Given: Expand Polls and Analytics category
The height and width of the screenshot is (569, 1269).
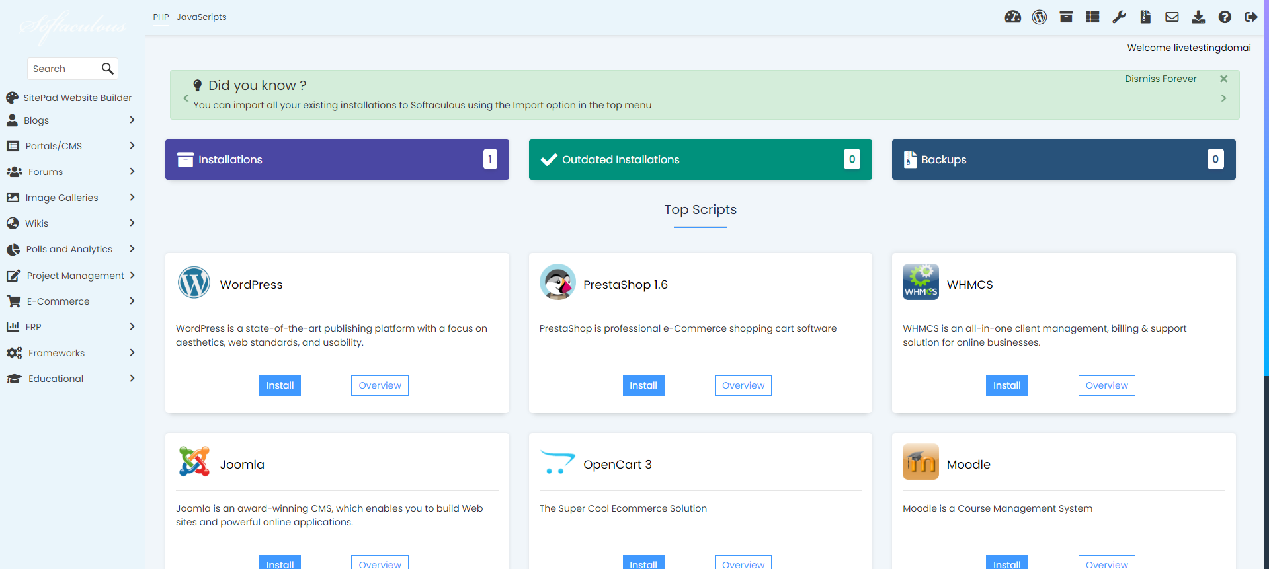Looking at the screenshot, I should tap(70, 249).
